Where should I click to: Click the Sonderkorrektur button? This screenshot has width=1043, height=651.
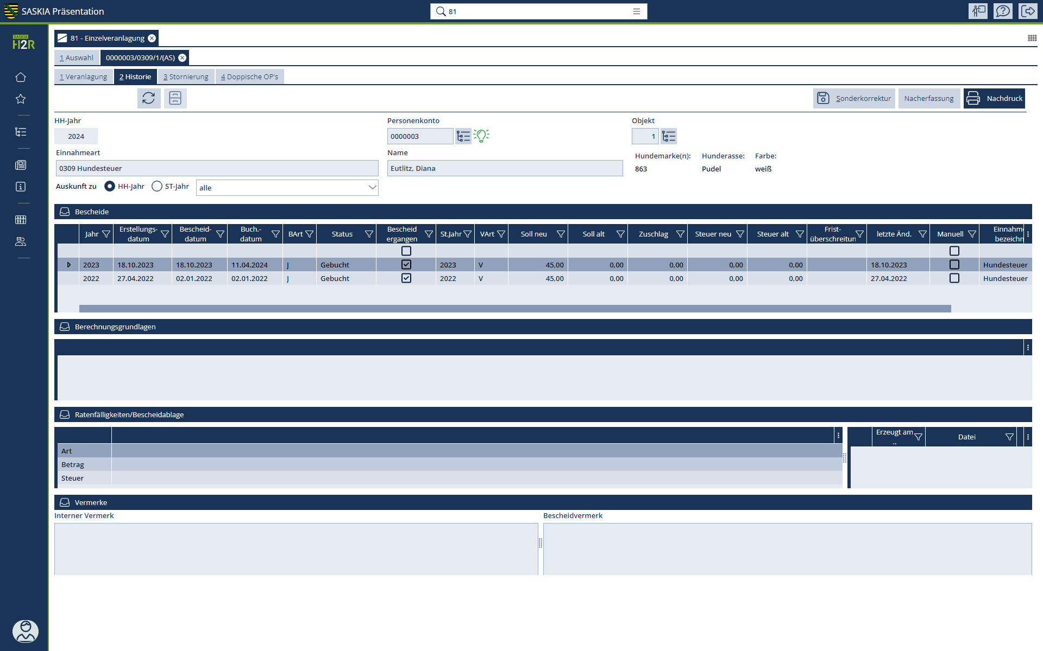(x=854, y=98)
